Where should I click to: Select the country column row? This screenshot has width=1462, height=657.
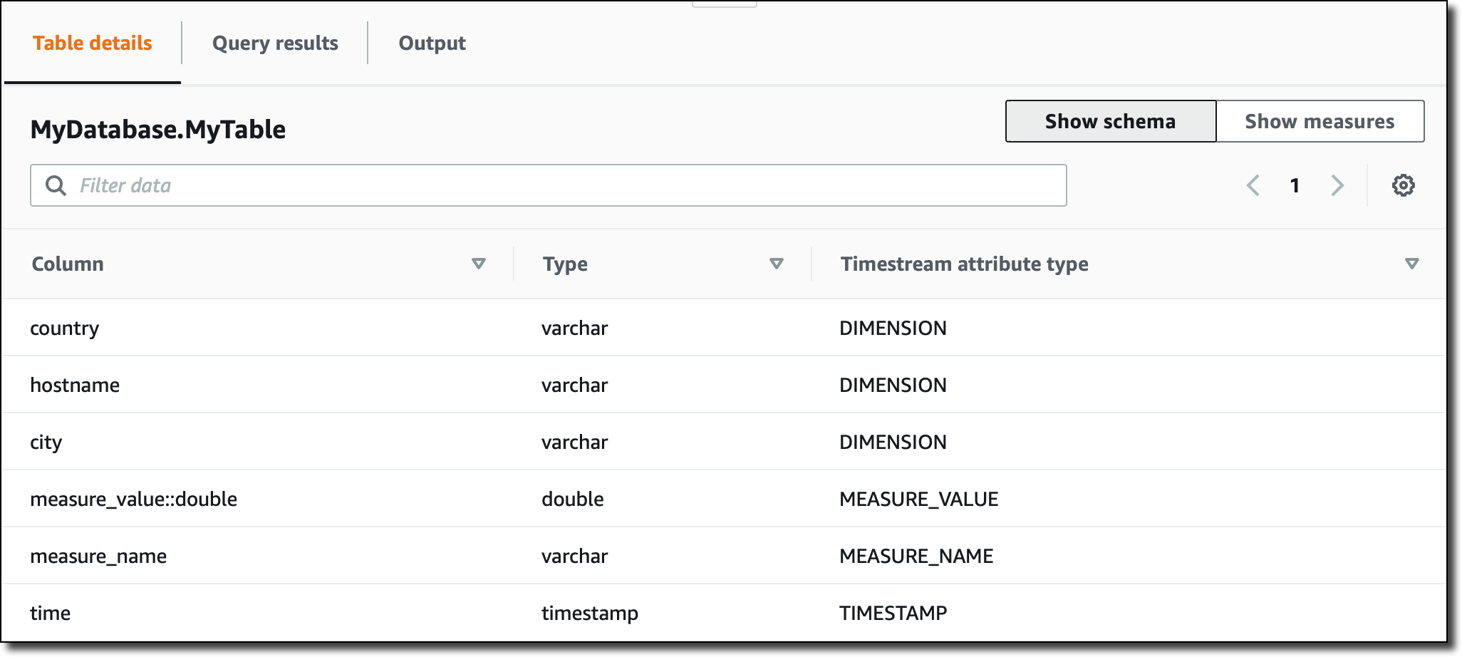pyautogui.click(x=724, y=328)
